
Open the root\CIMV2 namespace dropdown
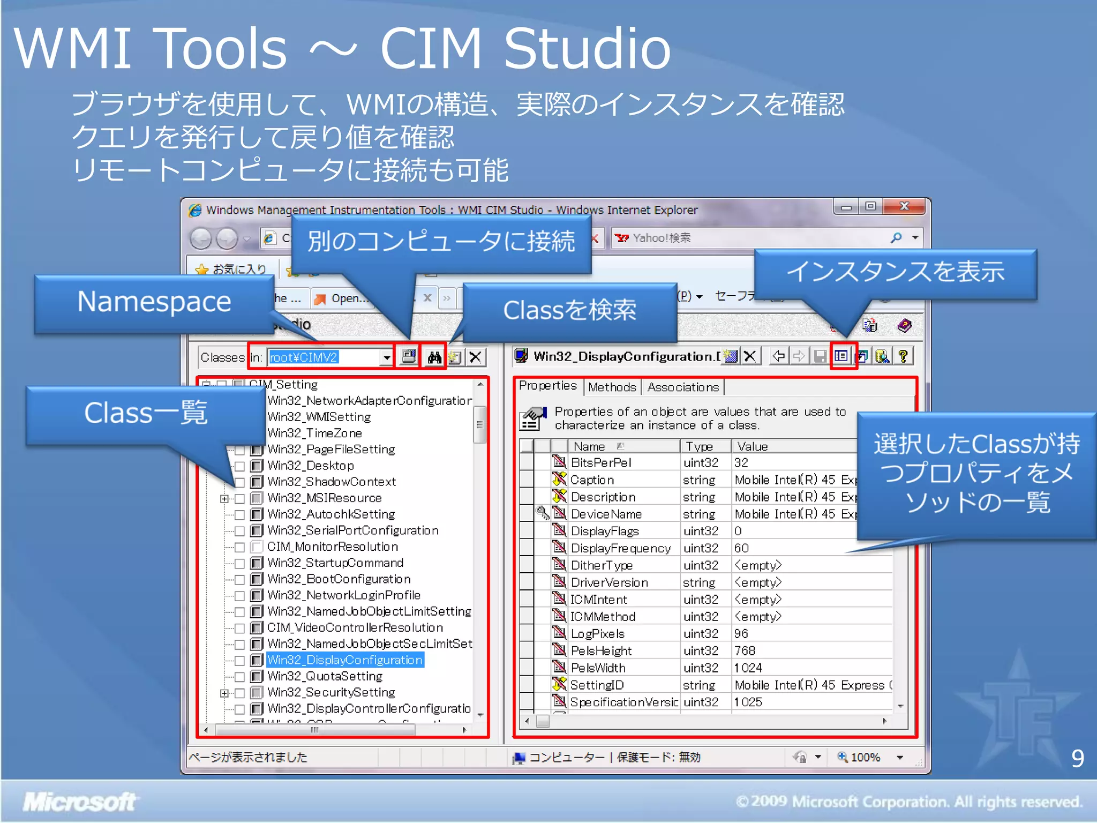(x=387, y=357)
